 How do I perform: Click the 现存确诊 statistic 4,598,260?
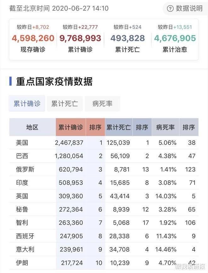point(33,39)
